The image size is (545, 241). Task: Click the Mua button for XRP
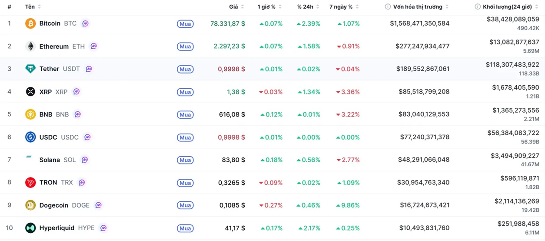click(185, 92)
